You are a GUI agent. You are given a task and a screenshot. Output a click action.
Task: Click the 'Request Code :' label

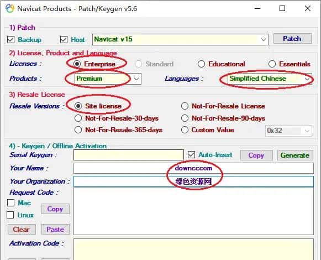pos(34,193)
